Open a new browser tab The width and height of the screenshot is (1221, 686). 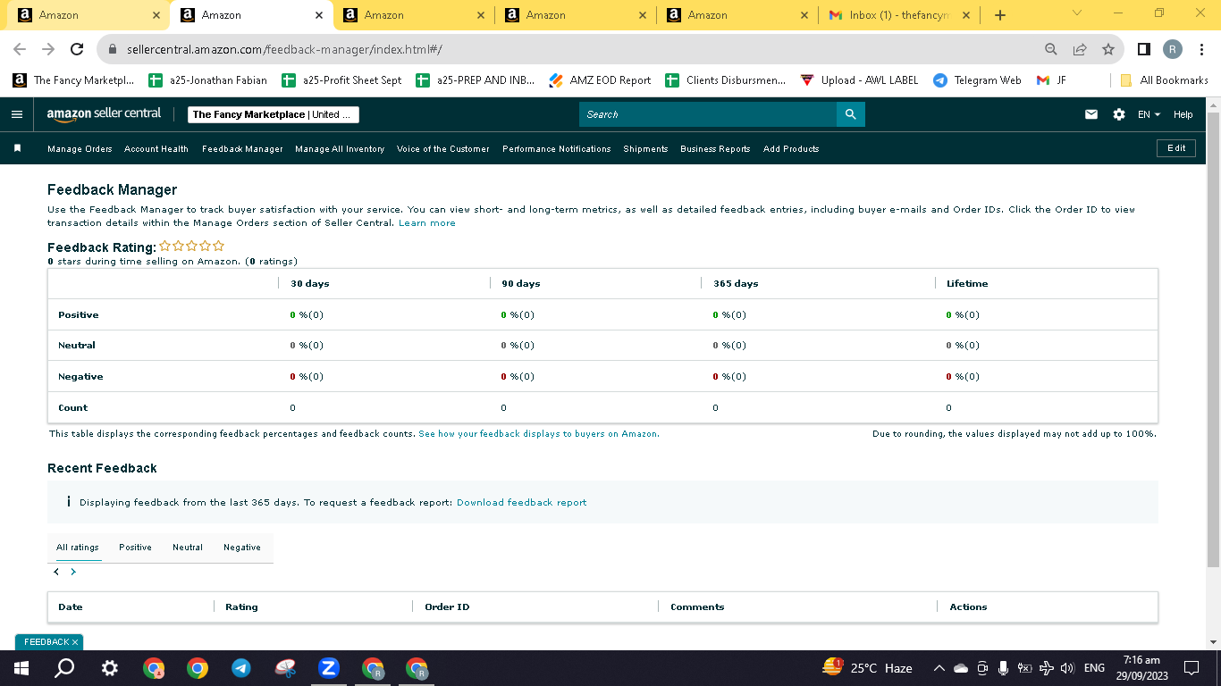click(1000, 15)
